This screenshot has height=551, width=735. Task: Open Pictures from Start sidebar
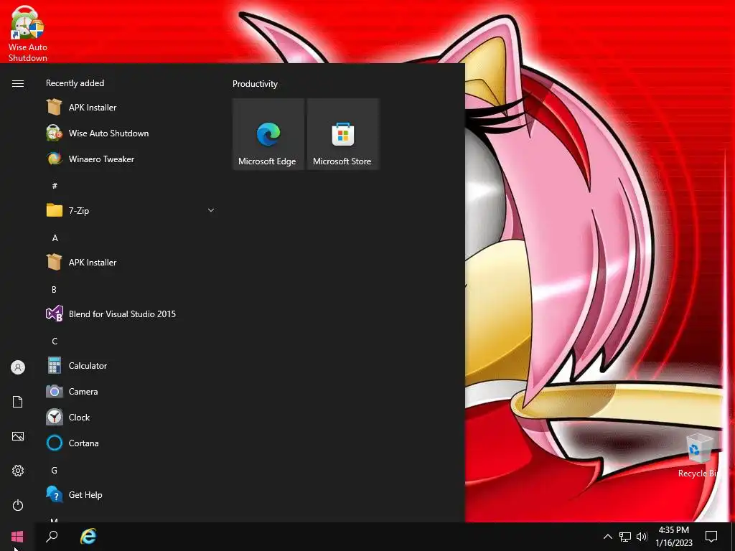[x=18, y=436]
